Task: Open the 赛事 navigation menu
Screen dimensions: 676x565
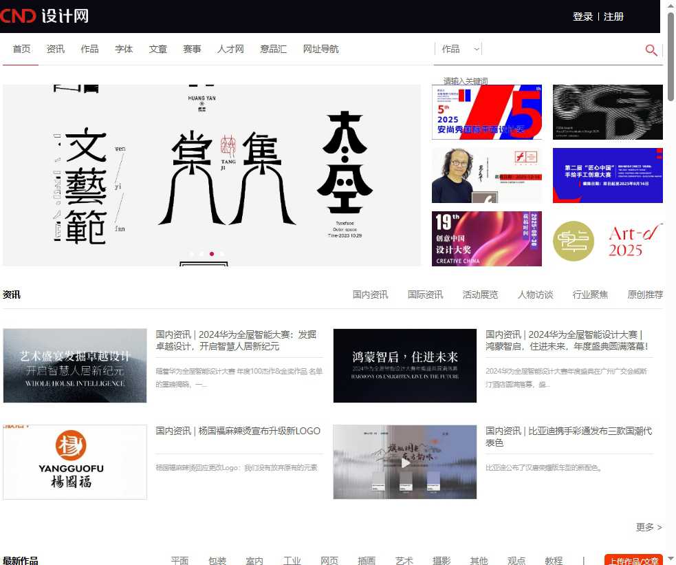Action: [x=192, y=49]
